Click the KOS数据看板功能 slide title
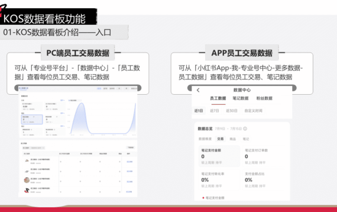The width and height of the screenshot is (337, 212). click(x=44, y=19)
